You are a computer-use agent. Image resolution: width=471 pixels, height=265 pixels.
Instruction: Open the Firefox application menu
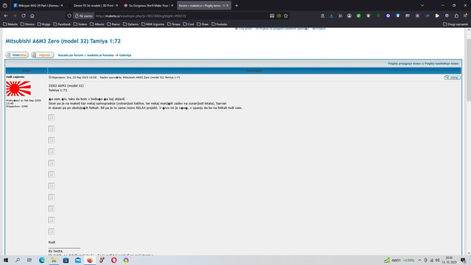(x=465, y=15)
